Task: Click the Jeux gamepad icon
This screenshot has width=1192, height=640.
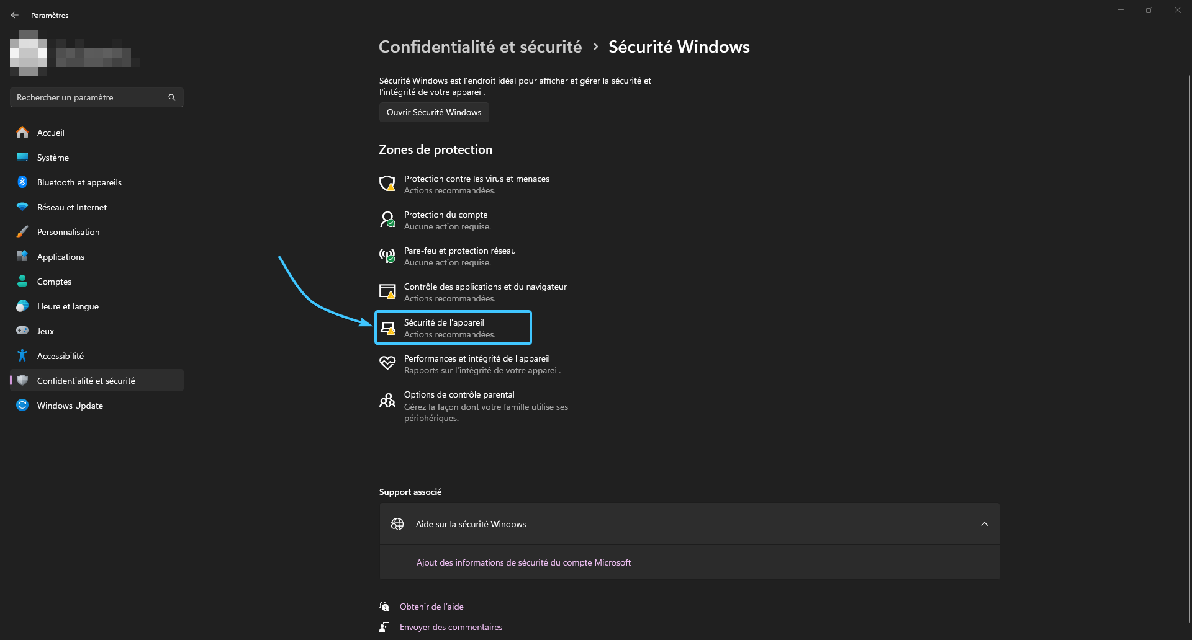Action: coord(22,331)
